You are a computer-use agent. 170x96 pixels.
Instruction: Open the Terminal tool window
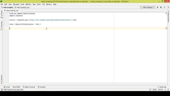pos(41,87)
